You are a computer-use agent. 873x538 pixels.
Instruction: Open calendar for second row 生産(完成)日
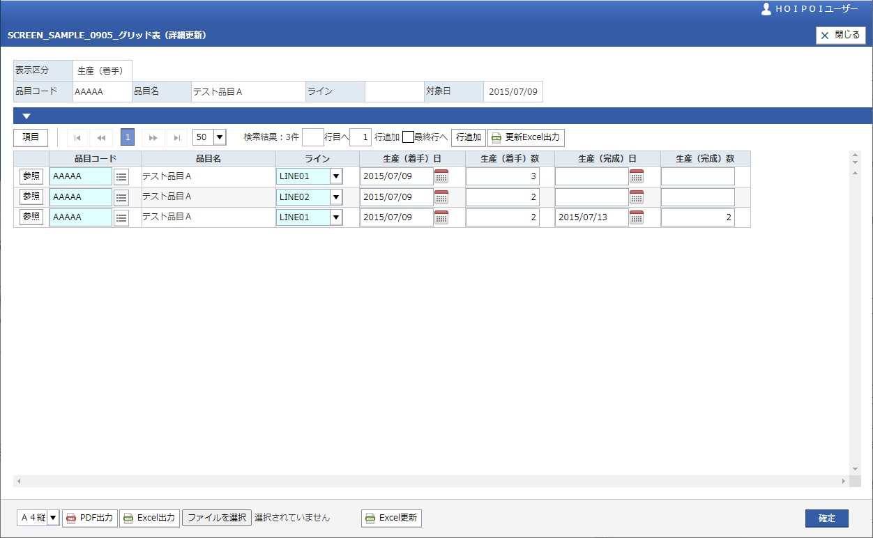[x=637, y=197]
